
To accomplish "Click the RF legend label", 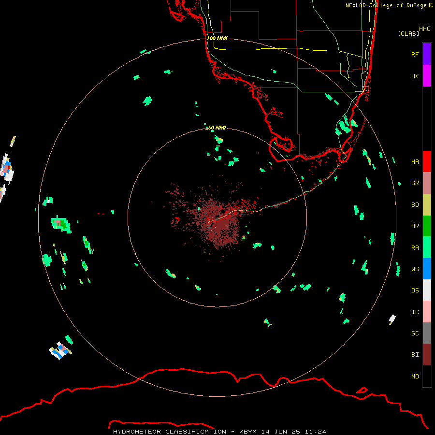I will click(415, 54).
